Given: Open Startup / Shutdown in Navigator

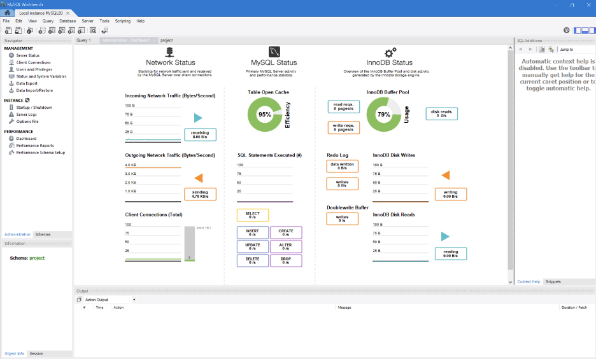Looking at the screenshot, I should pyautogui.click(x=34, y=108).
